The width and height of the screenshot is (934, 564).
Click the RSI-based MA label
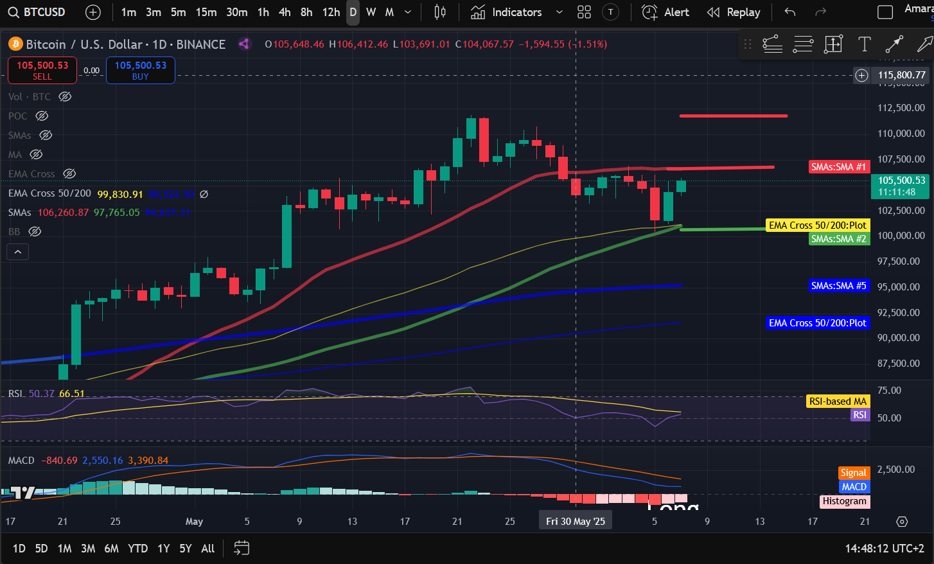(838, 401)
